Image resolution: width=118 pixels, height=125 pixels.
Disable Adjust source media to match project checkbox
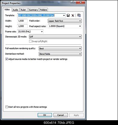[x=7, y=59]
